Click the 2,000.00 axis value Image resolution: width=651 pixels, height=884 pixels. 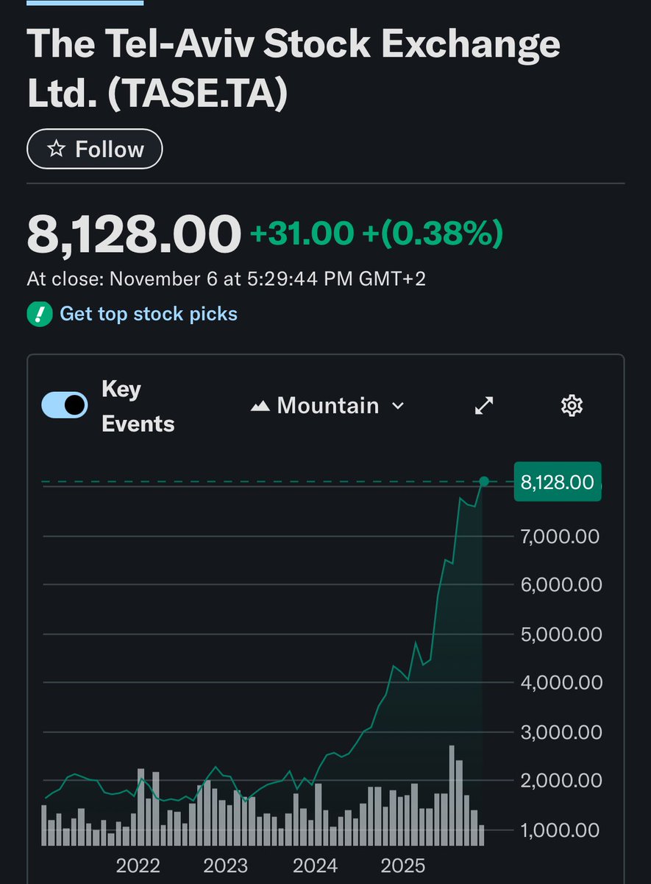tap(561, 781)
